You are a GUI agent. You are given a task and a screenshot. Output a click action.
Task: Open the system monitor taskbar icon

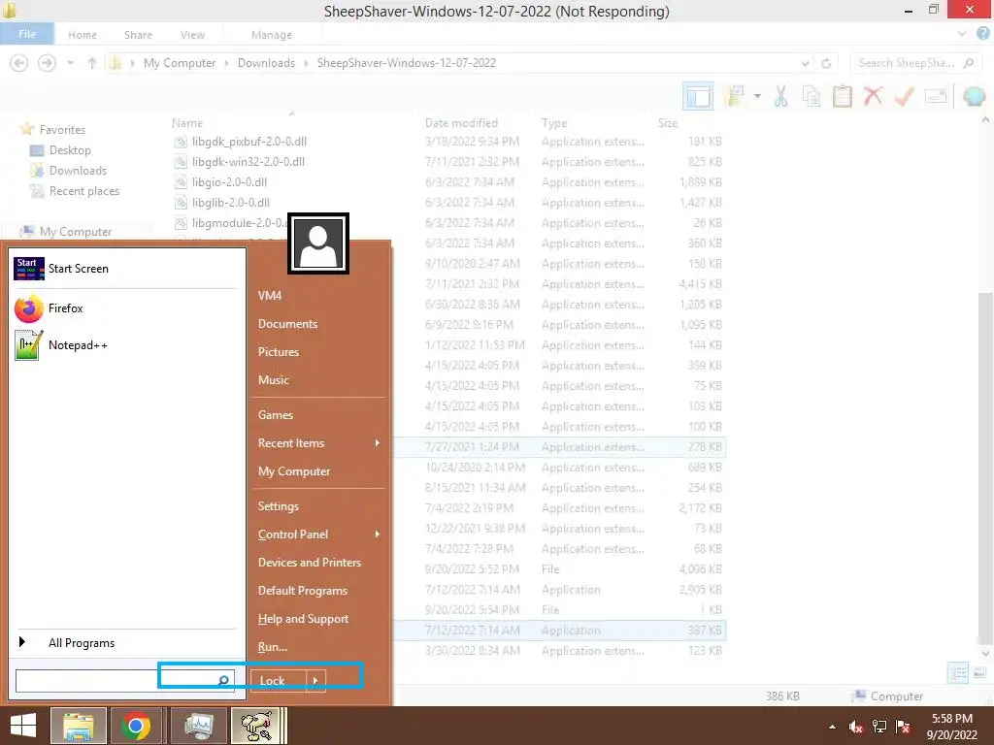(200, 726)
